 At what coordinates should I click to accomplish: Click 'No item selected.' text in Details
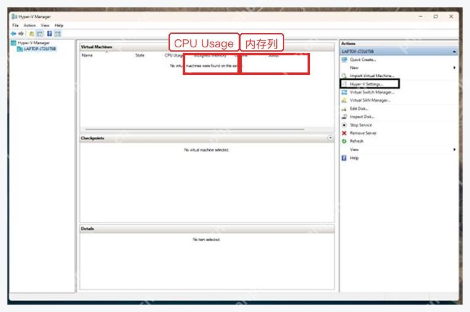(x=207, y=240)
